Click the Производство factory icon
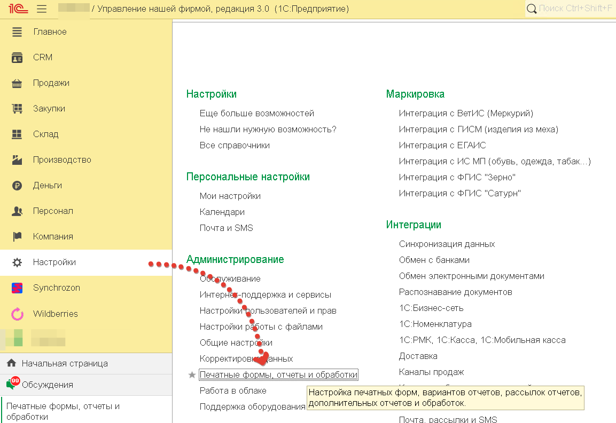616x423 pixels. coord(17,159)
